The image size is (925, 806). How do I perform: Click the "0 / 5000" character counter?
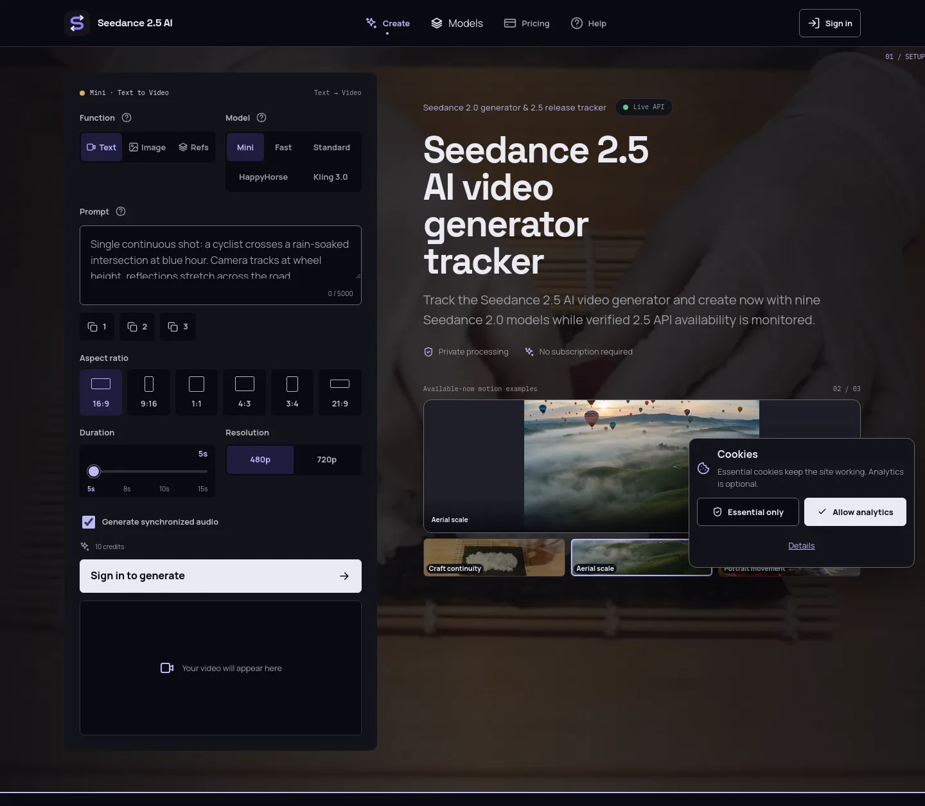[x=340, y=293]
